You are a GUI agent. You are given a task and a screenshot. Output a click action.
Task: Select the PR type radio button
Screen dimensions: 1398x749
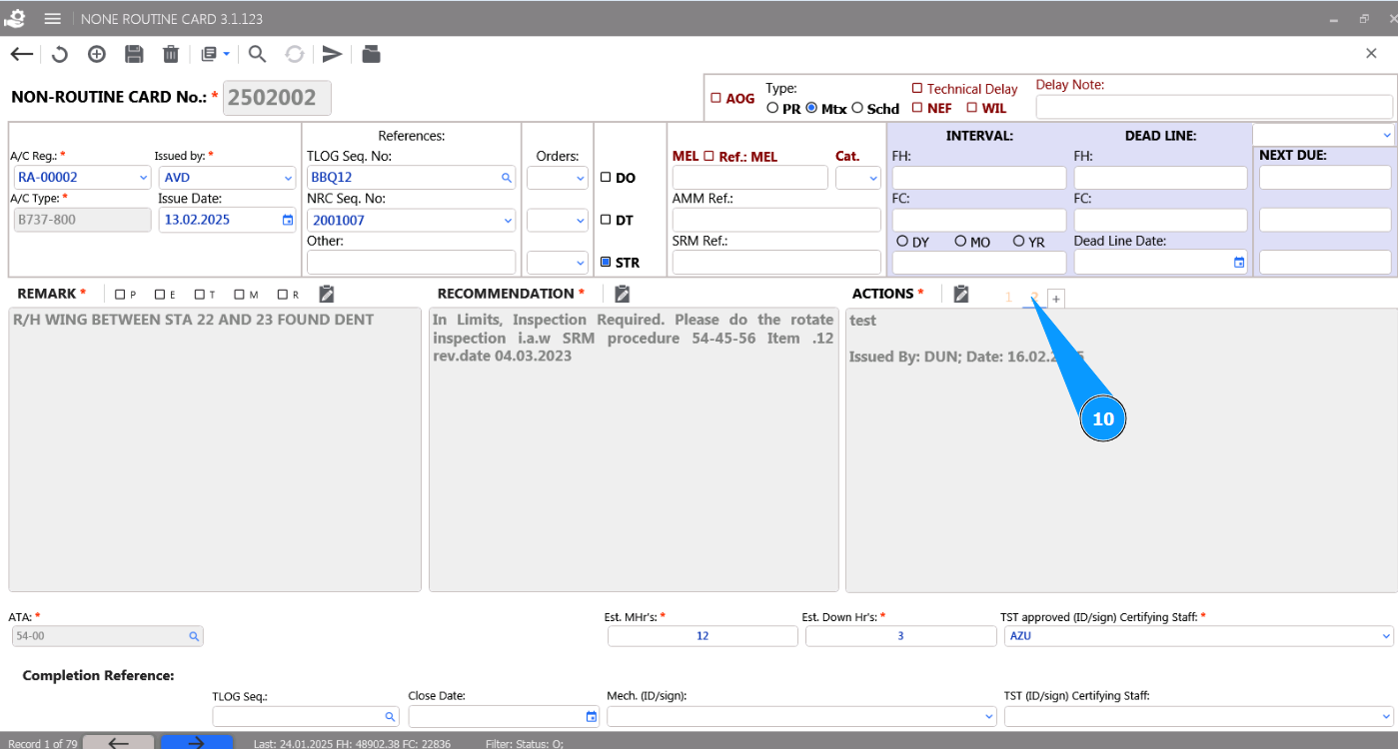click(x=772, y=108)
